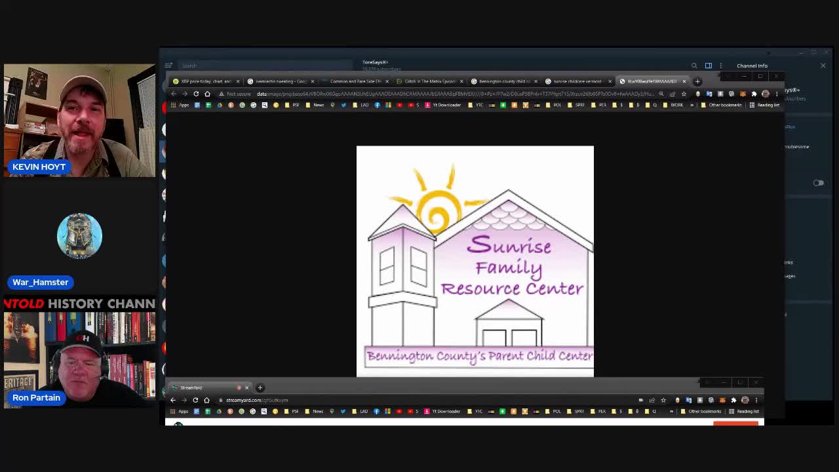Open a new tab in upper Chrome window
This screenshot has width=839, height=472.
coord(697,81)
